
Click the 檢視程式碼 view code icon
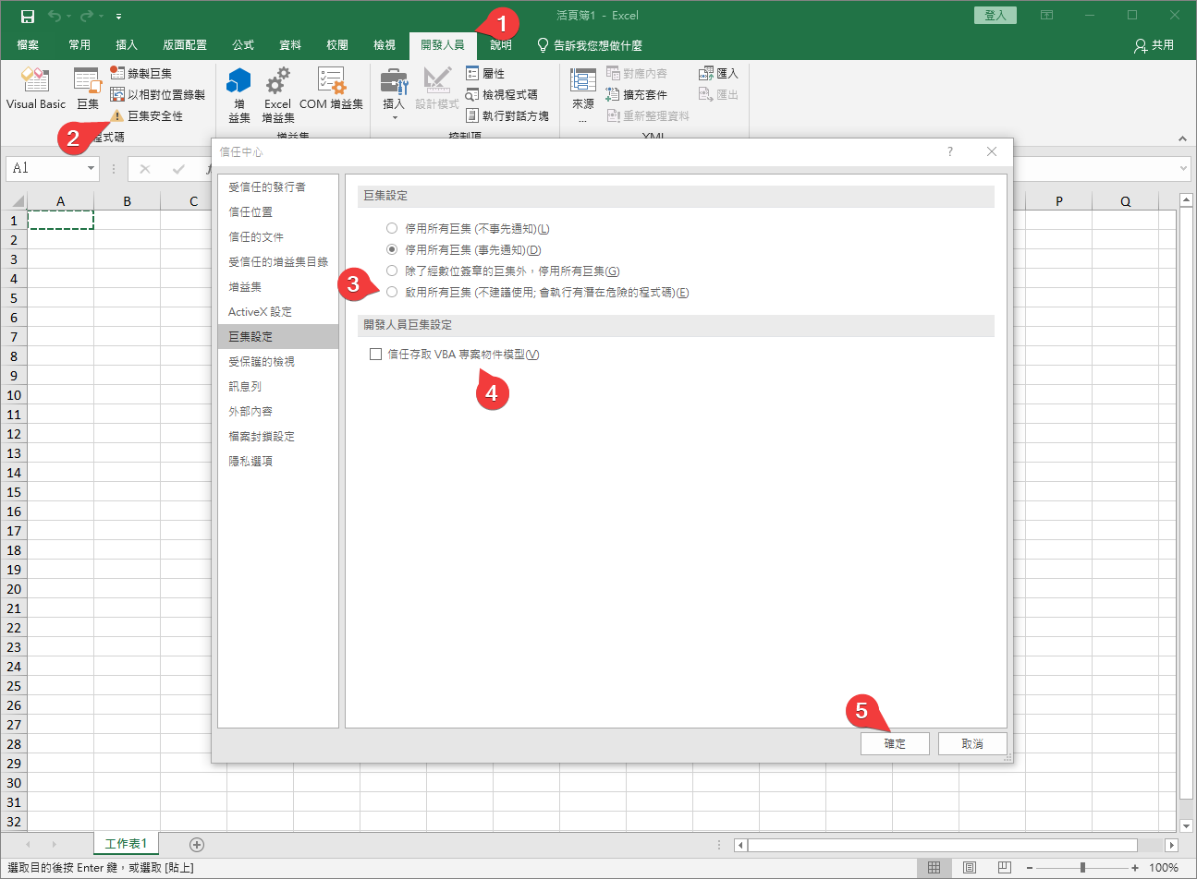[472, 94]
